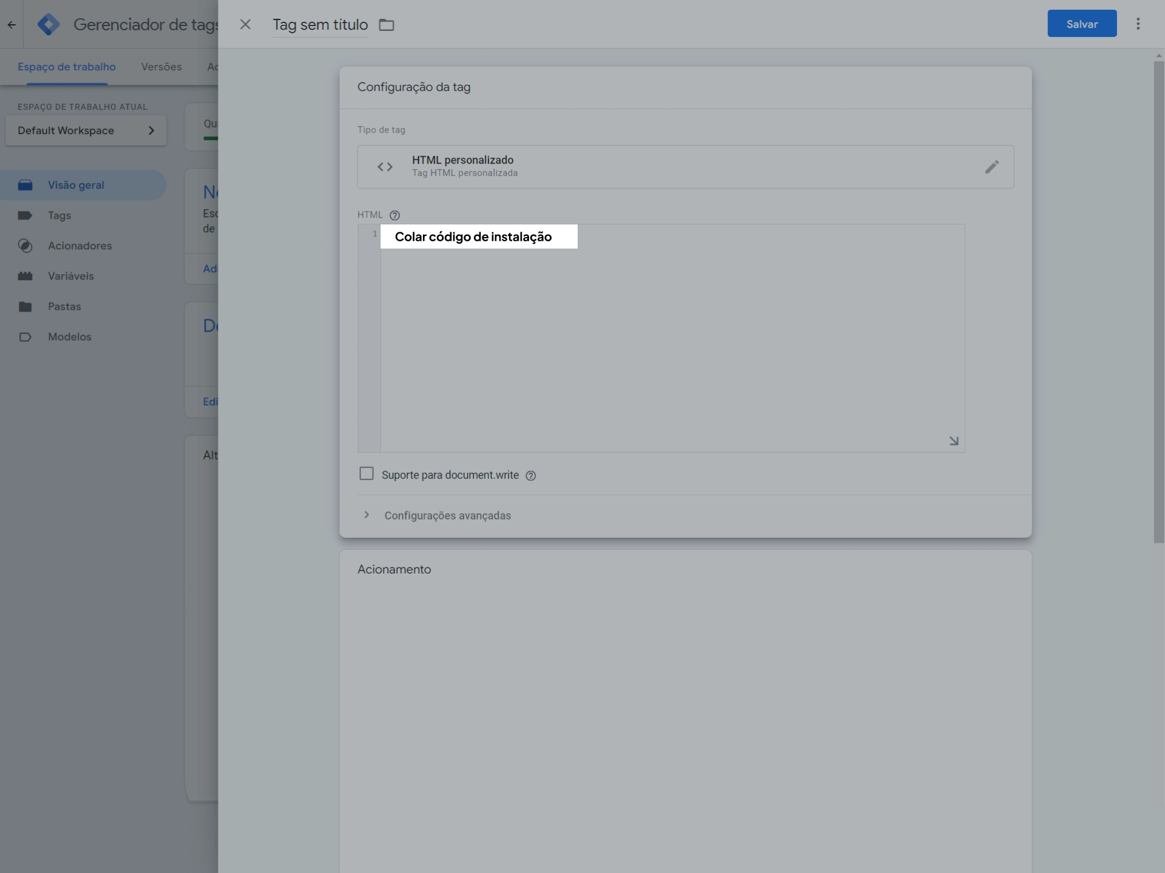Switch to the Versões tab
This screenshot has height=873, width=1165.
[x=161, y=67]
